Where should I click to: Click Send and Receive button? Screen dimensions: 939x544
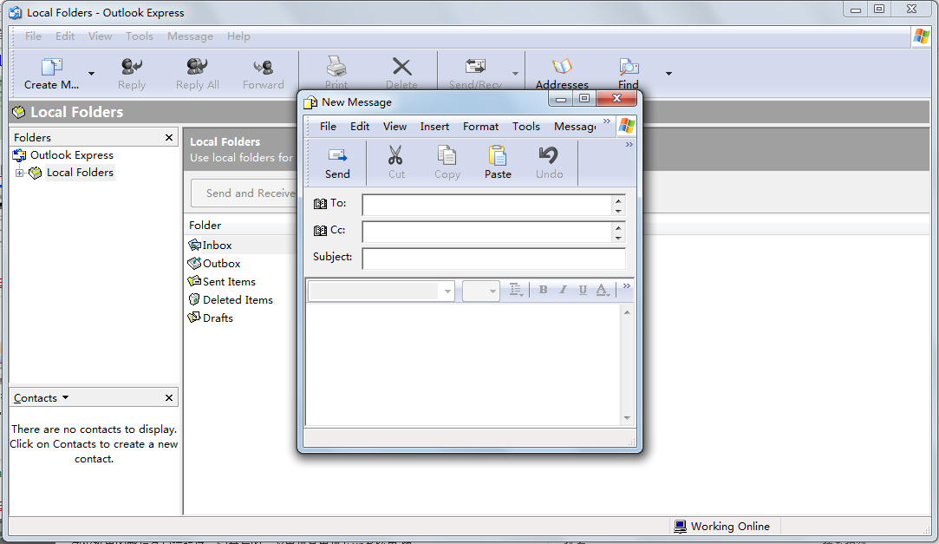click(x=245, y=193)
